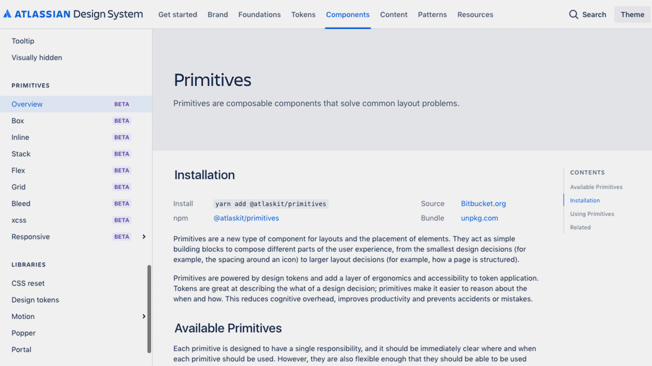
Task: Expand the Motion submenu chevron
Action: (144, 317)
